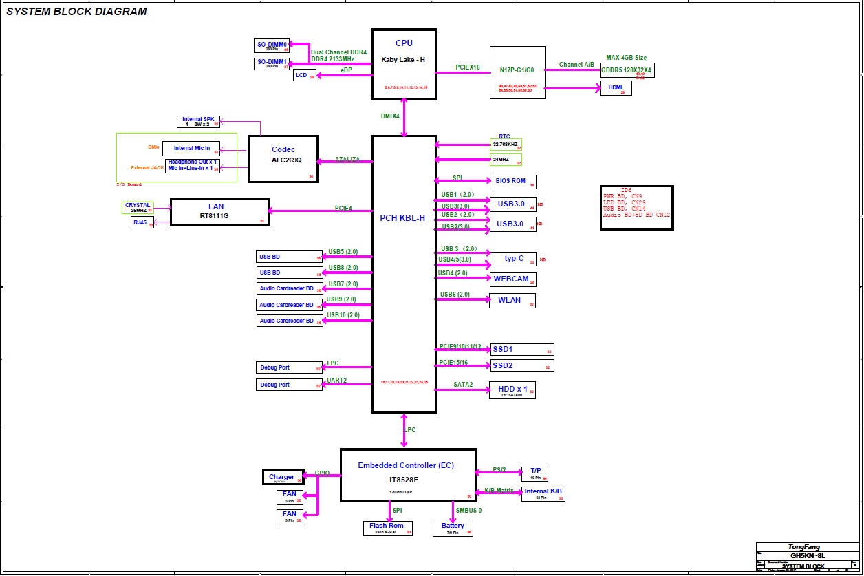This screenshot has height=576, width=864.
Task: Select the PCH KBL-H block
Action: click(404, 274)
